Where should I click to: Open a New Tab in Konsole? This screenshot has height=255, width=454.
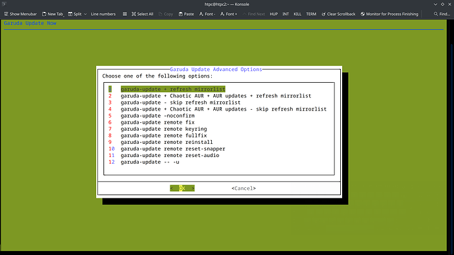tap(53, 14)
